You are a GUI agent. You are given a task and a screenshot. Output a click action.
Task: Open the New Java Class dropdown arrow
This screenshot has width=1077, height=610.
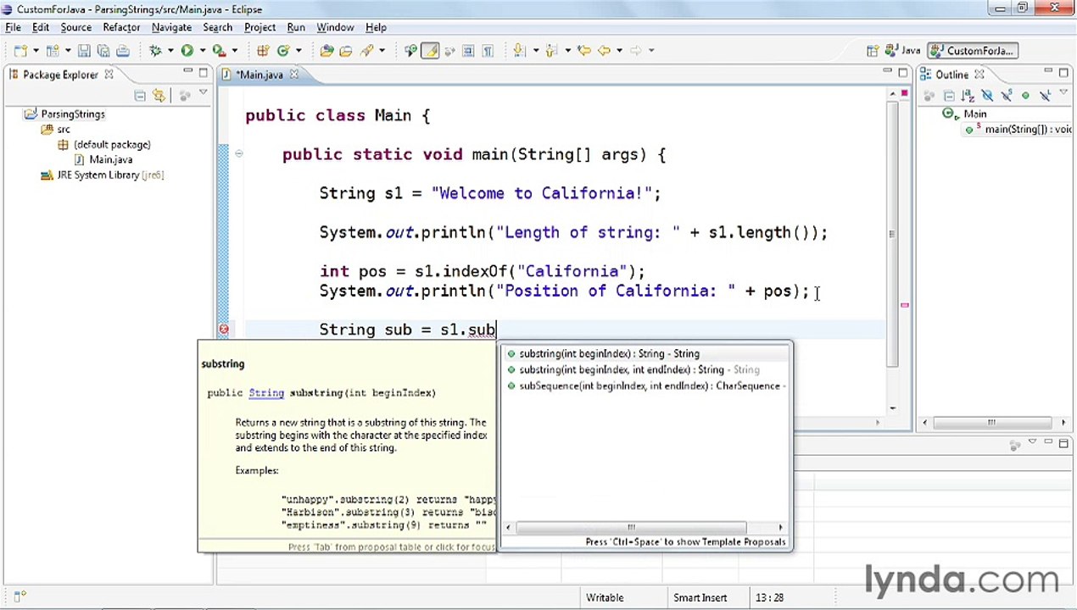[299, 51]
